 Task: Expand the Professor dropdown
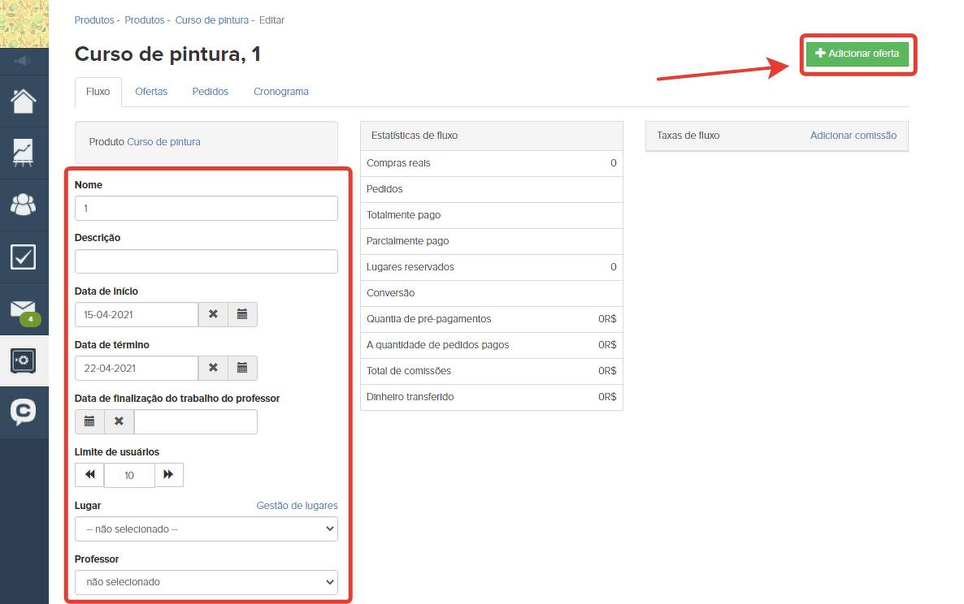tap(206, 582)
